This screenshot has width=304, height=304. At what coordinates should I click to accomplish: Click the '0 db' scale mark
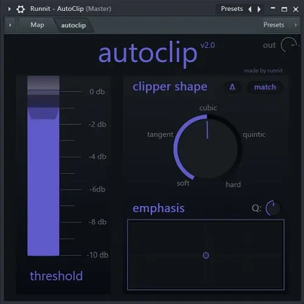pos(97,92)
